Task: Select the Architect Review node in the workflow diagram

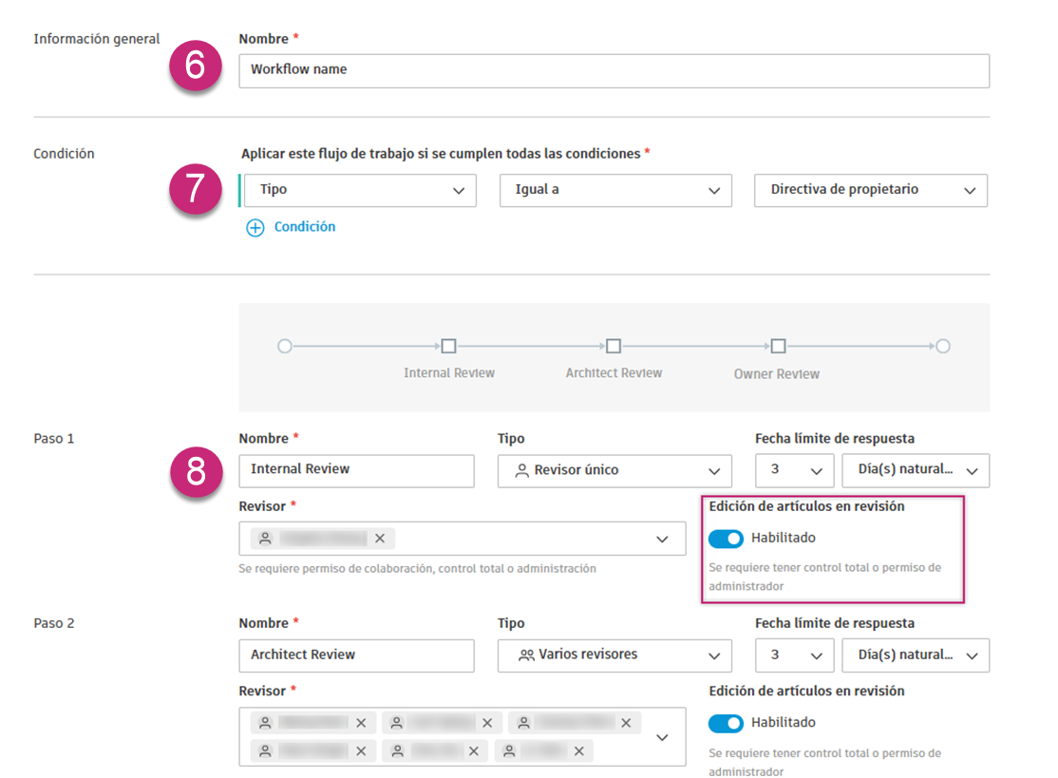Action: coord(614,347)
